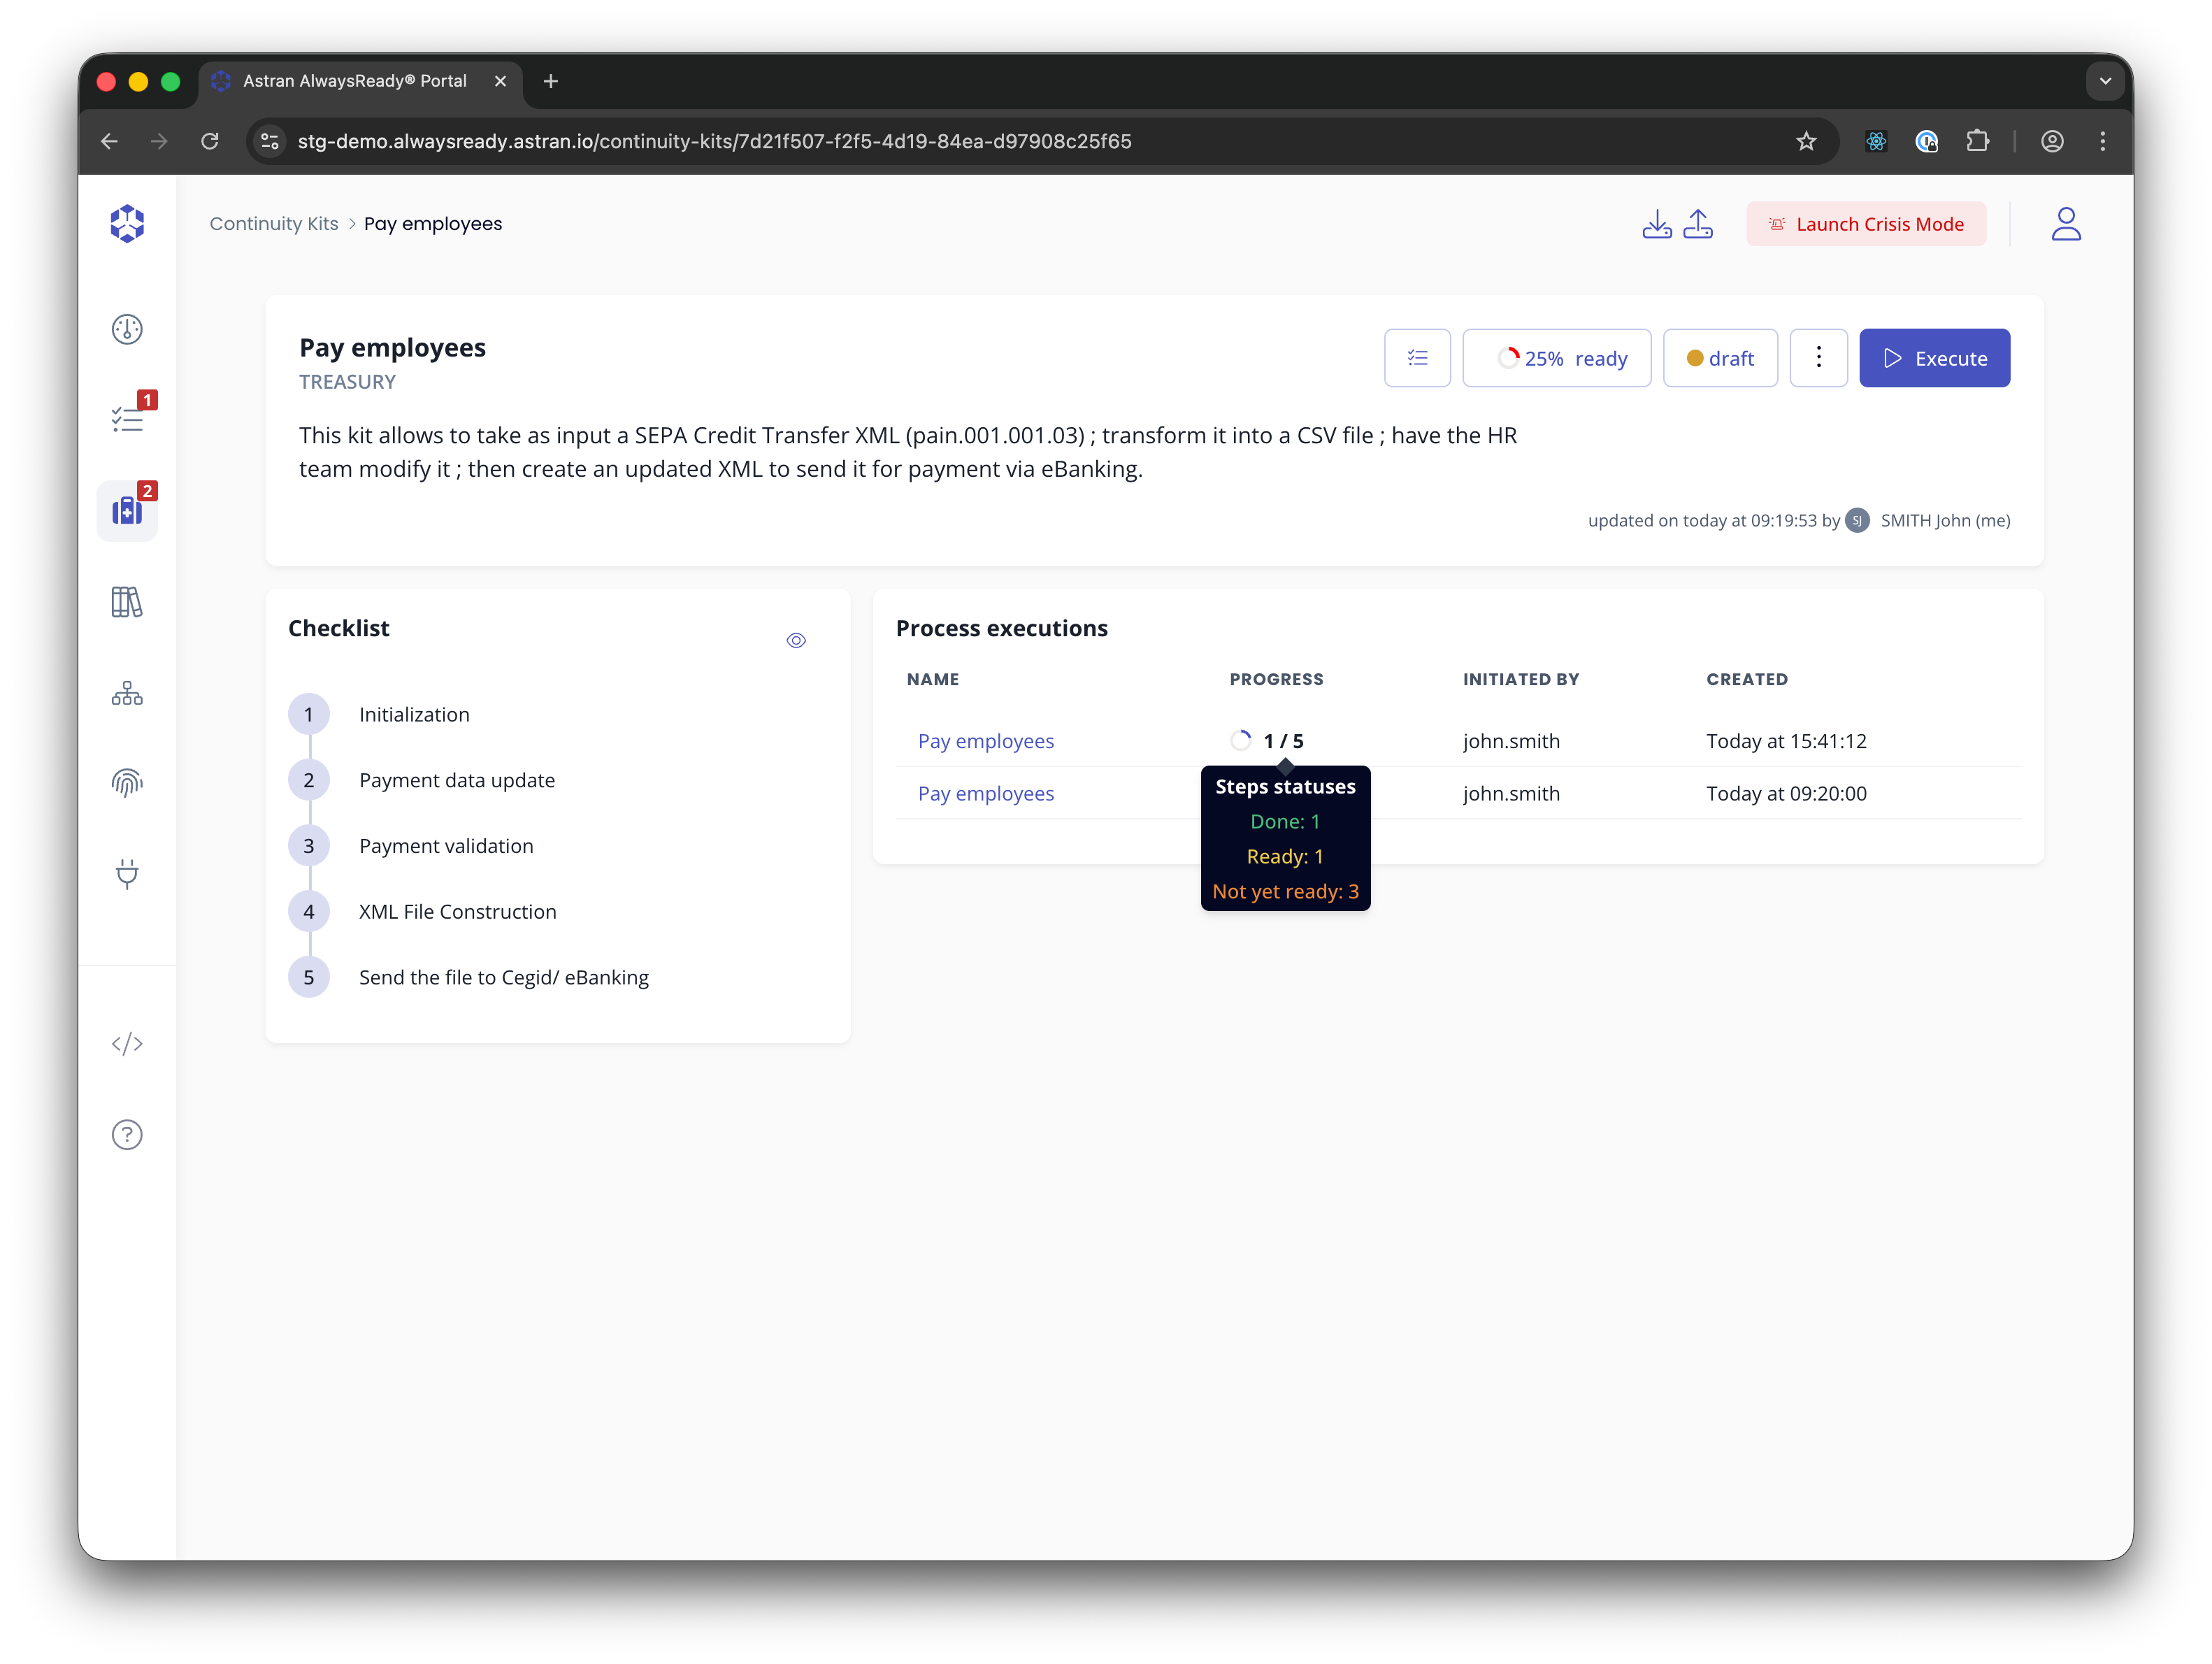Expand Chrome tab search chevron
The width and height of the screenshot is (2212, 1664).
(2105, 81)
